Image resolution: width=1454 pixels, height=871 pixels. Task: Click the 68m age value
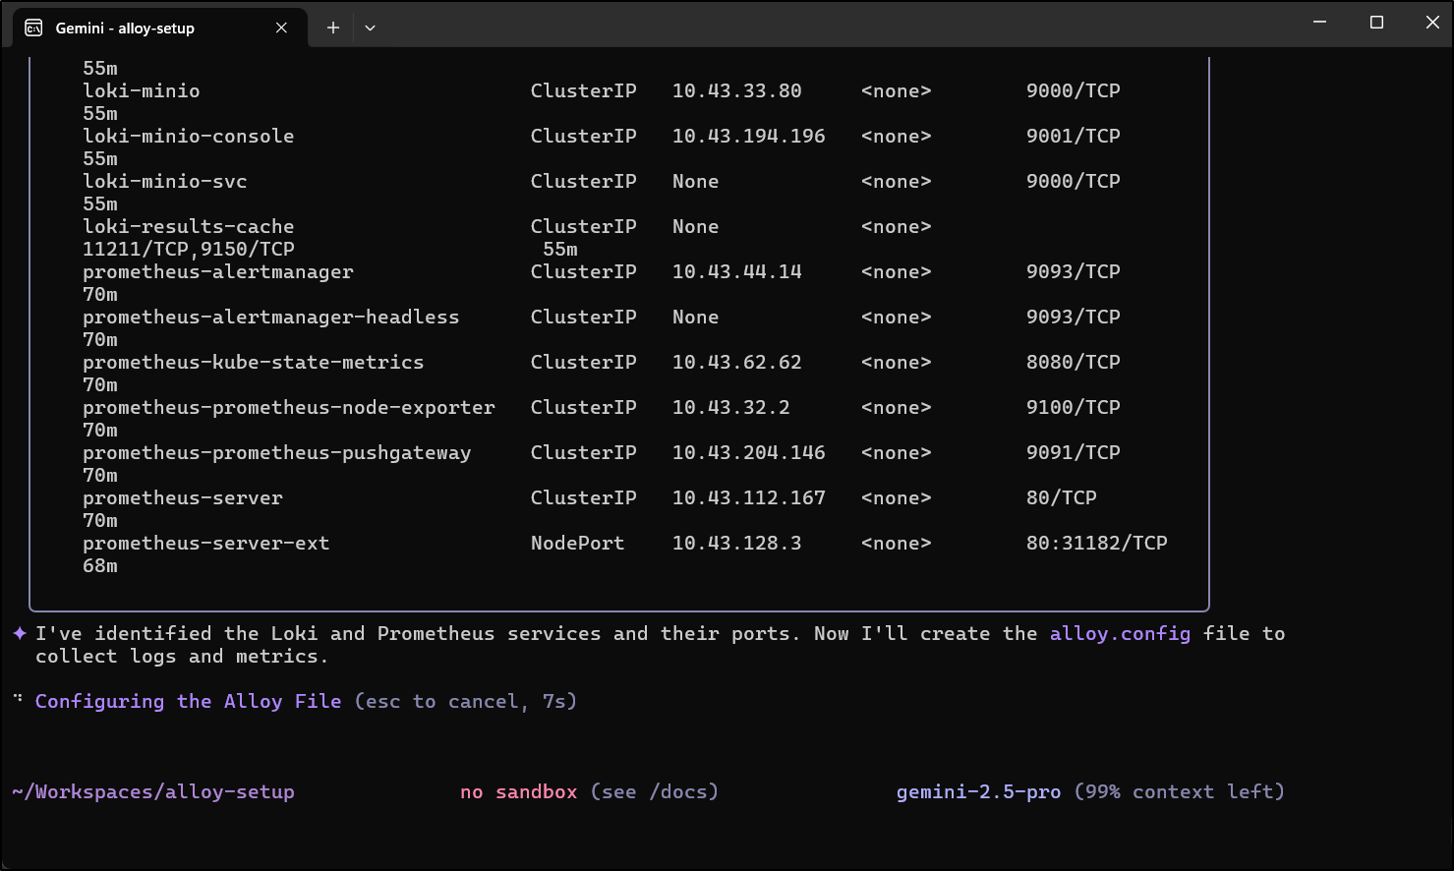100,566
